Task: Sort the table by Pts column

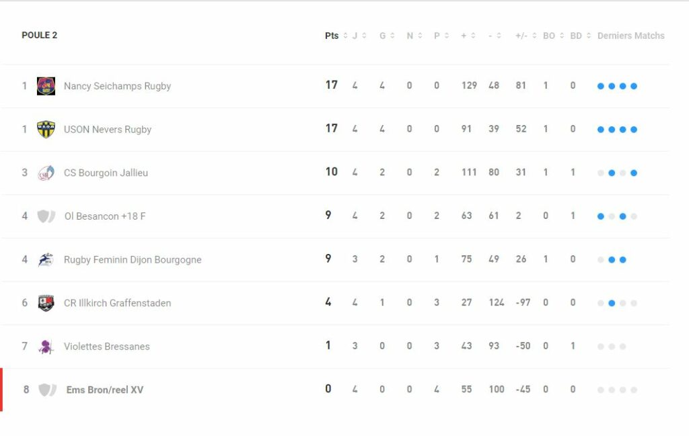Action: pos(336,36)
